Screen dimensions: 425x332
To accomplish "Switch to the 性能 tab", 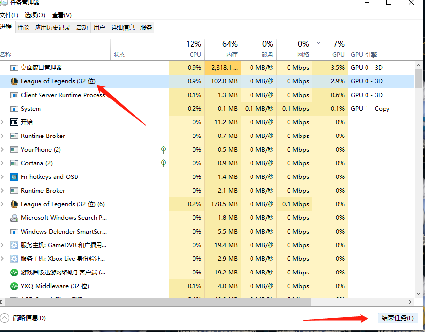I will tap(23, 27).
